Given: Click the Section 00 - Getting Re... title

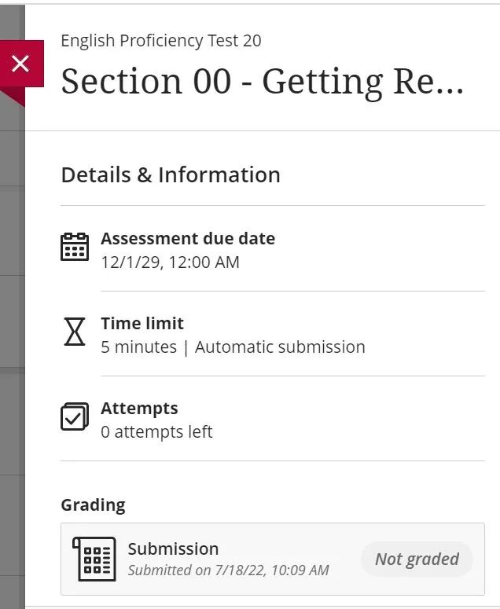Looking at the screenshot, I should tap(262, 82).
